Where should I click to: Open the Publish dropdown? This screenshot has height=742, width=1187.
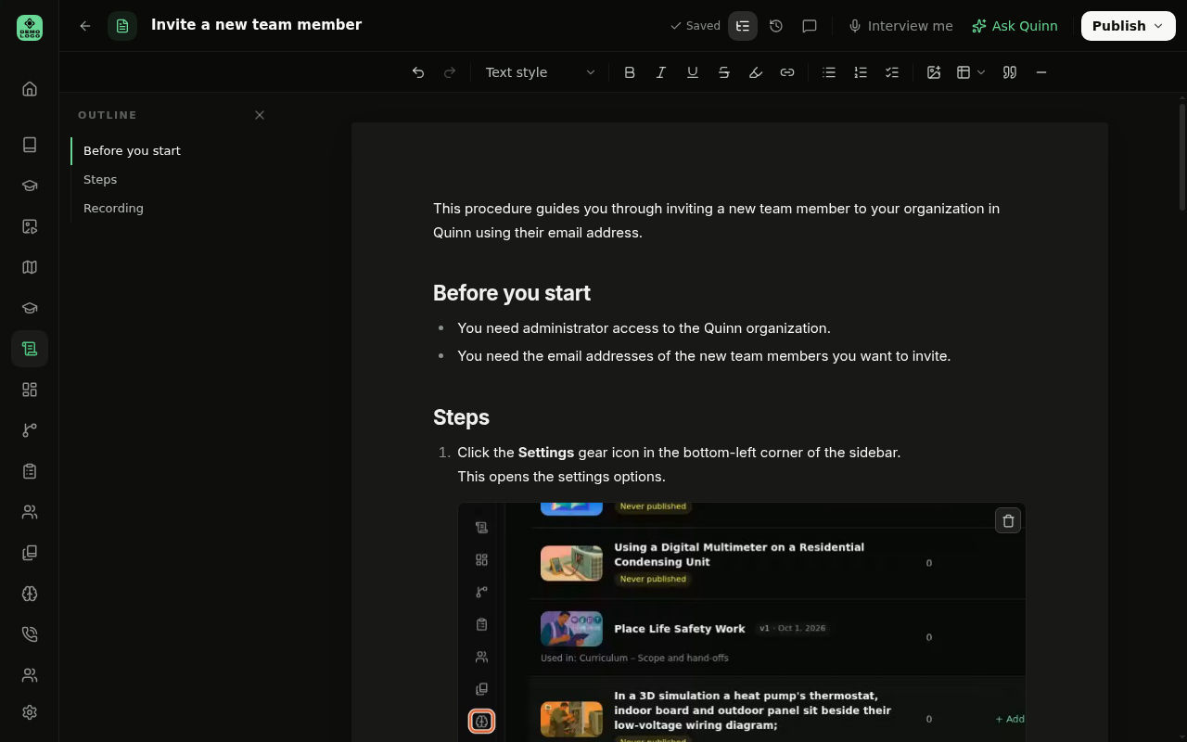click(x=1128, y=26)
